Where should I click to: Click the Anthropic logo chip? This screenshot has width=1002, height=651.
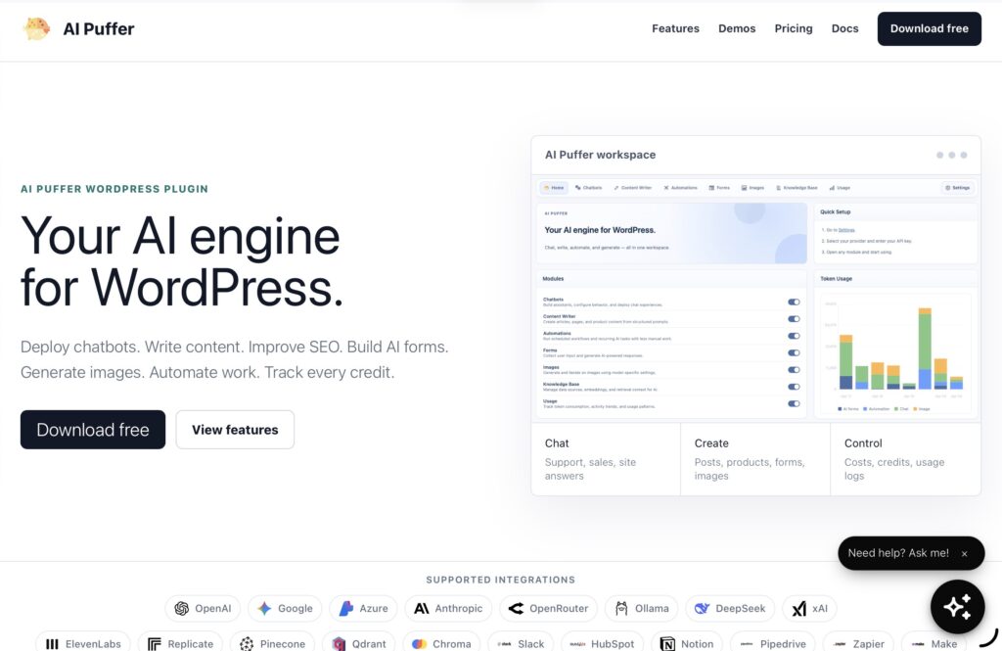(448, 608)
